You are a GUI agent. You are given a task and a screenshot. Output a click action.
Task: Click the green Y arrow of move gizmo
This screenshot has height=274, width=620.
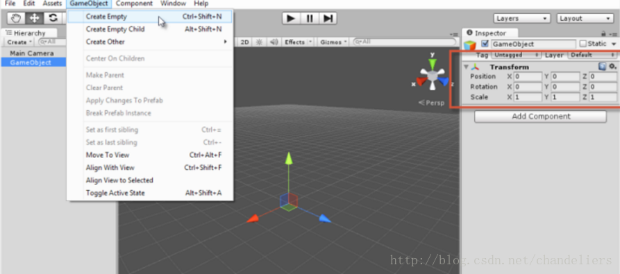(x=289, y=158)
